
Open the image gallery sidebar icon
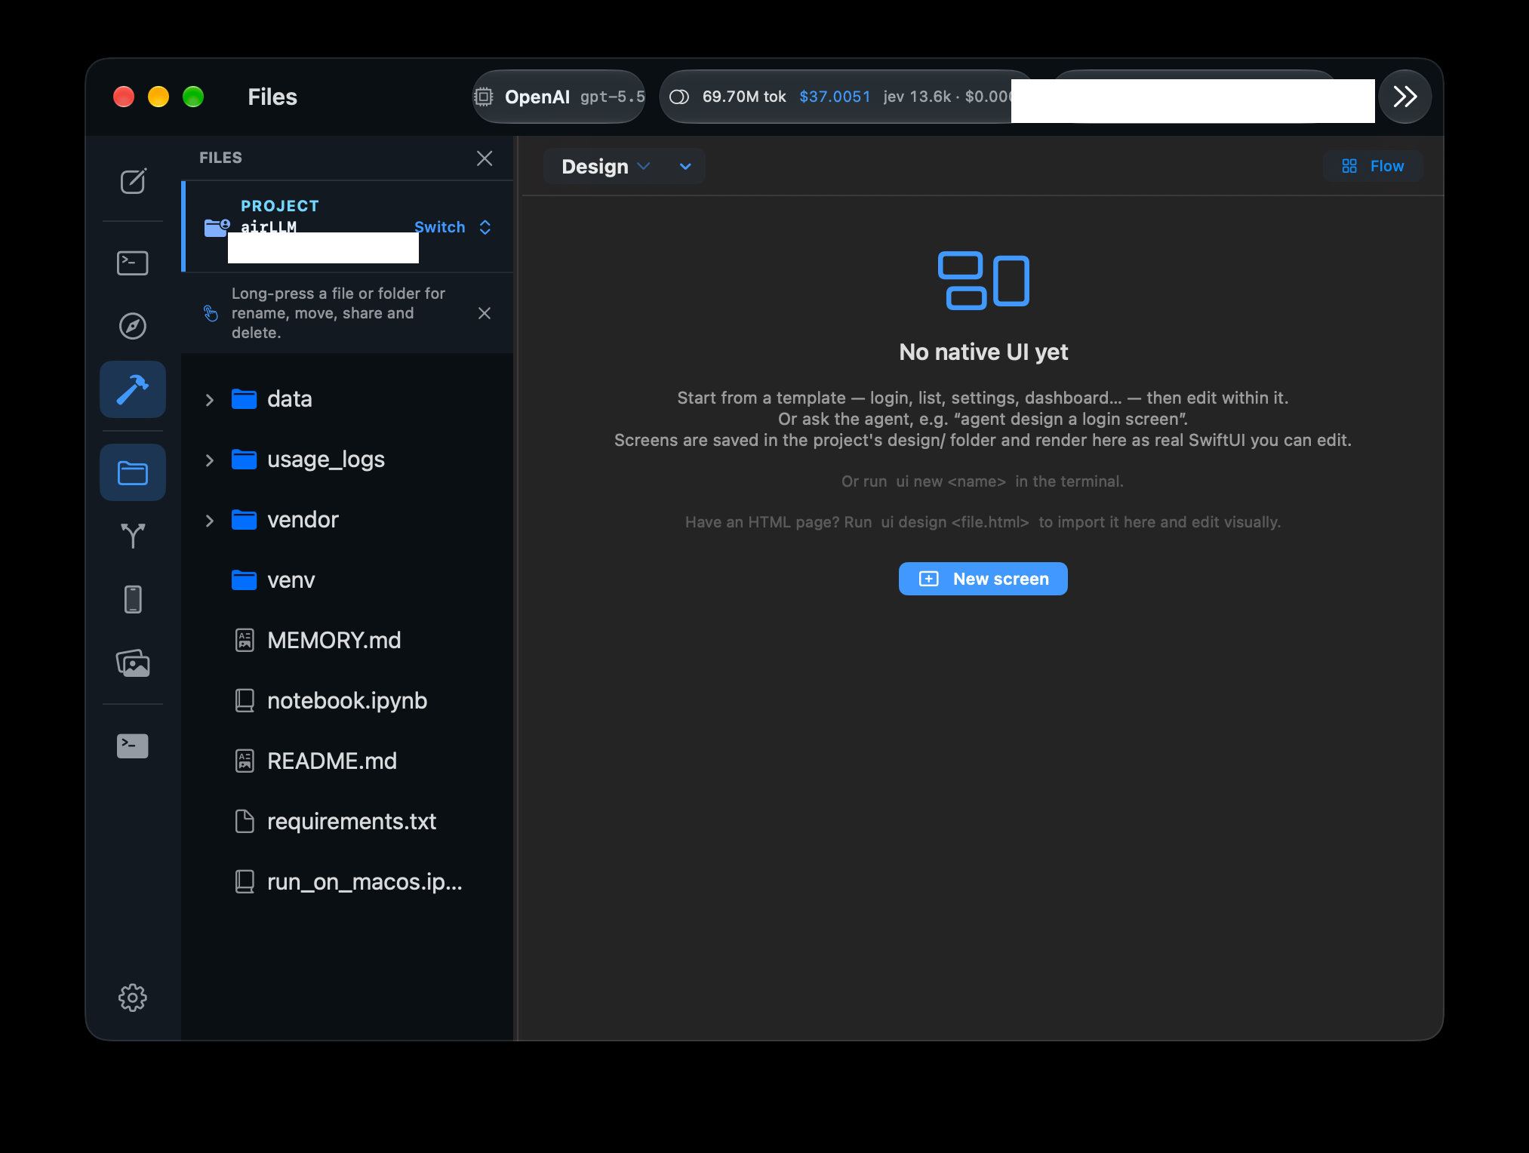(x=133, y=663)
